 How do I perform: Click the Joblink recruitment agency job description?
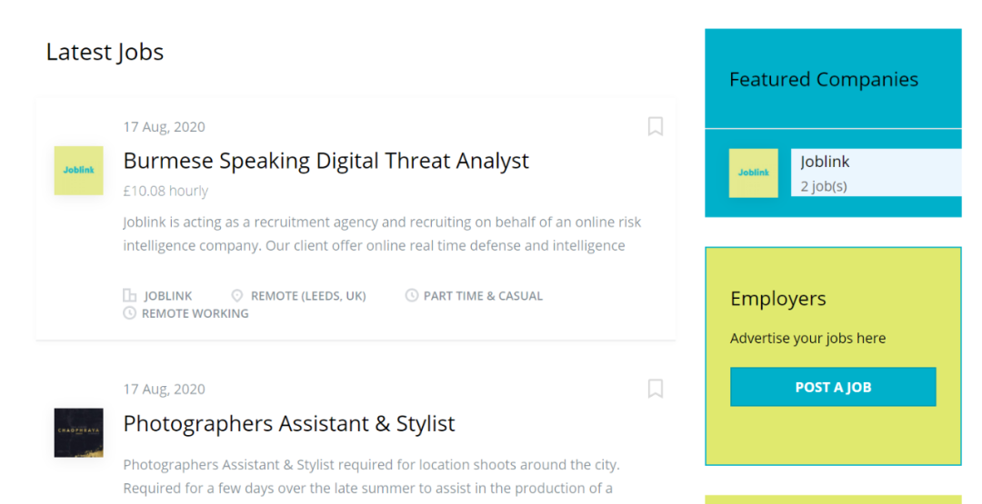click(x=382, y=234)
